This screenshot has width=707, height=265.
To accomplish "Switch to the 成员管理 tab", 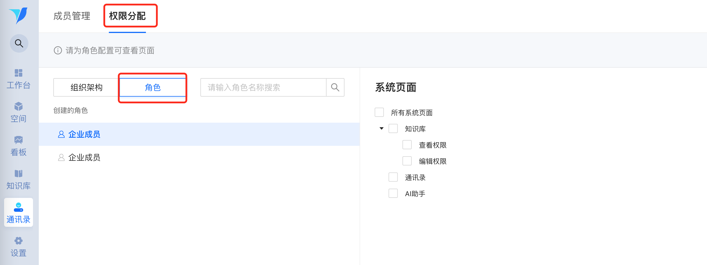I will point(72,16).
